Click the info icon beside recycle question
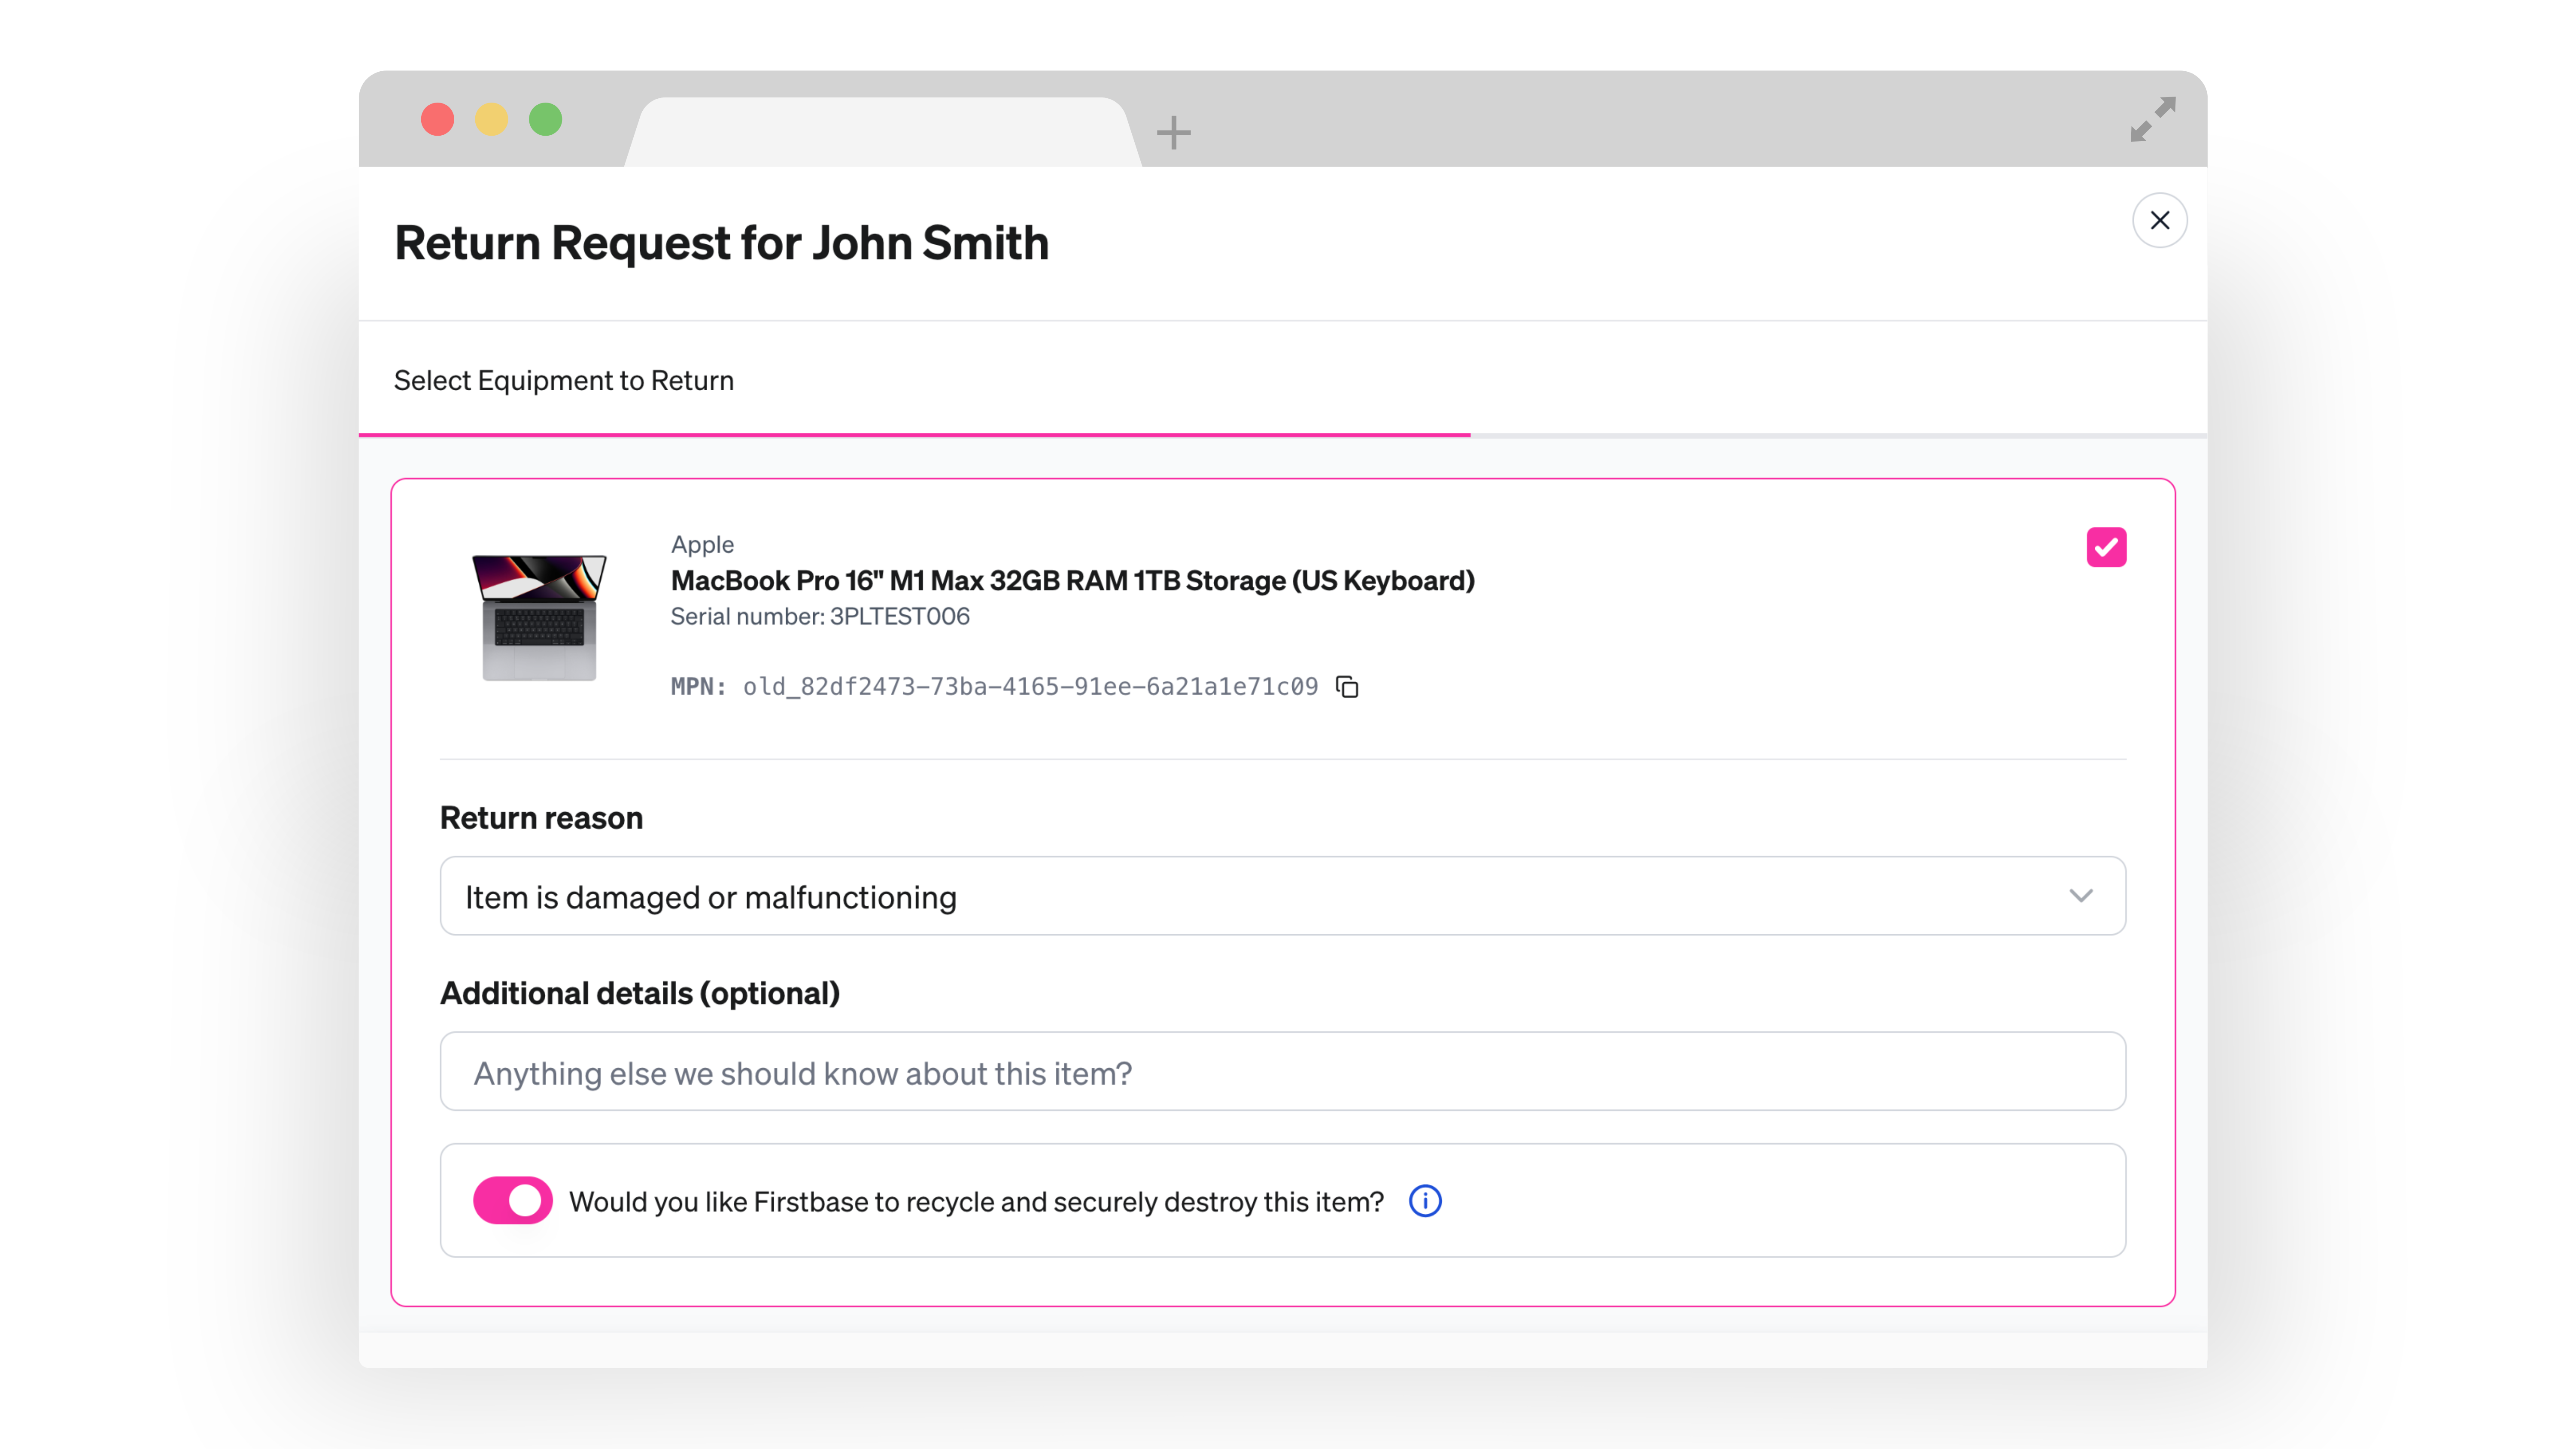2576x1449 pixels. click(x=1425, y=1201)
